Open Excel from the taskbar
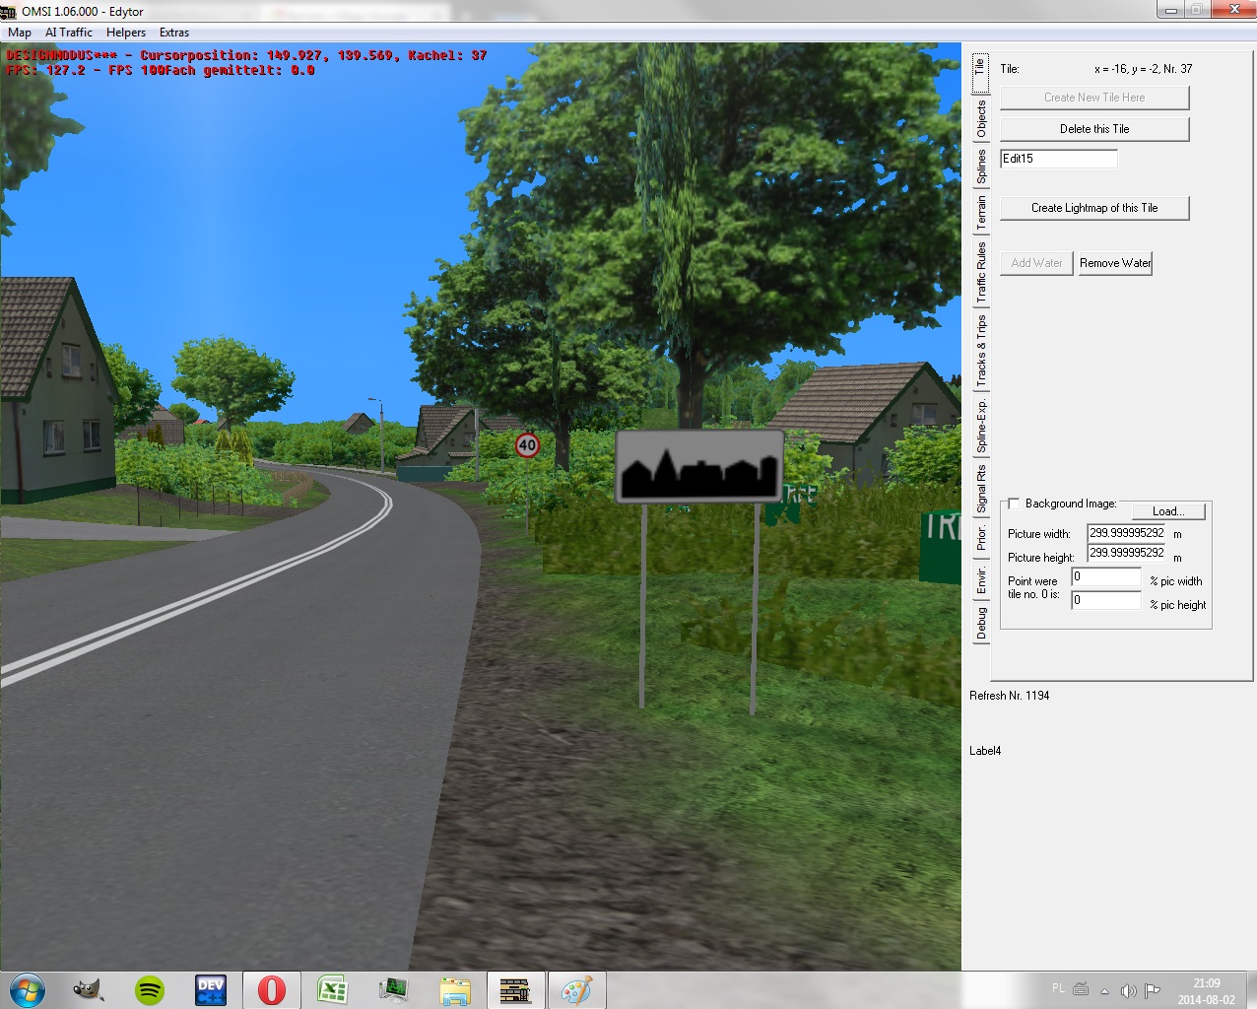This screenshot has width=1257, height=1009. click(x=333, y=989)
